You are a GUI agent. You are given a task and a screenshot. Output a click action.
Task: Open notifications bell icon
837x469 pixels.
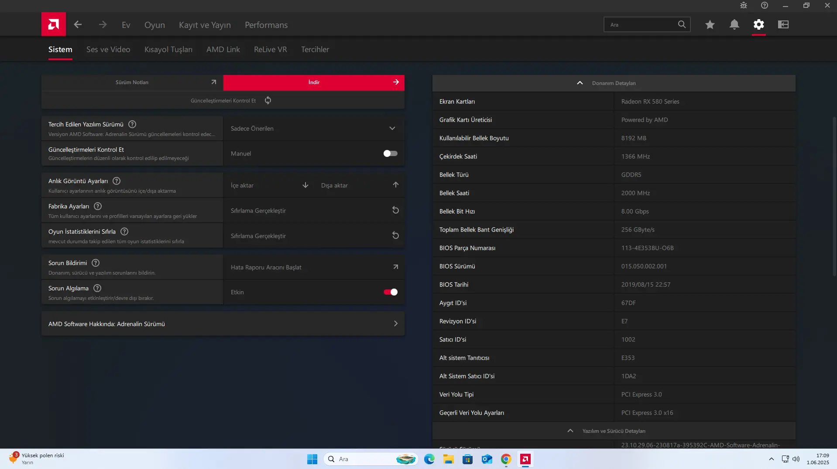pos(734,24)
